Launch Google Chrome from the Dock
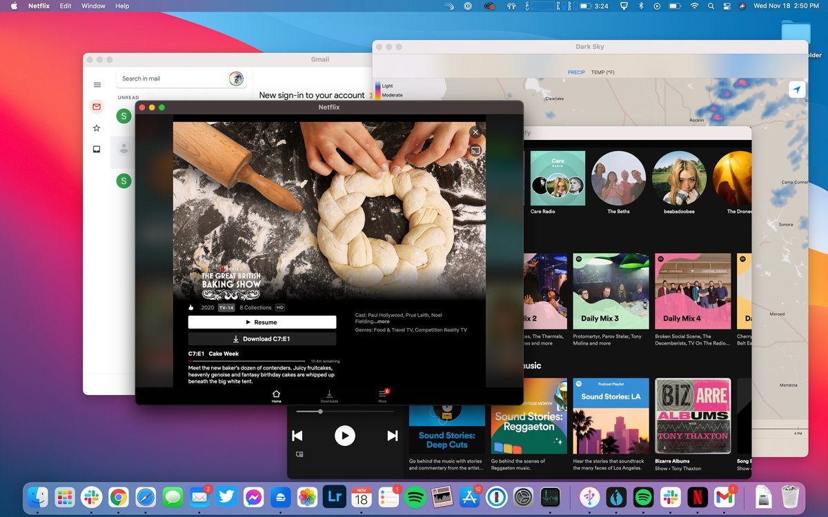828x517 pixels. click(x=118, y=497)
